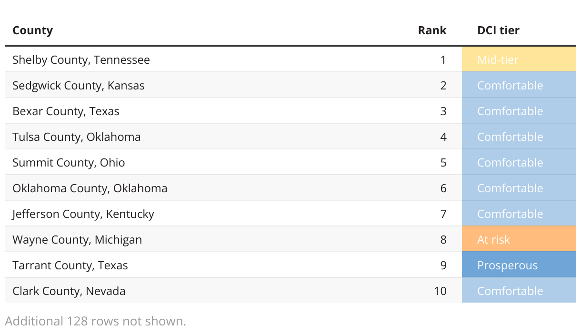Select Jefferson County, Kentucky row
Viewport: 581px width, 334px height.
point(83,214)
